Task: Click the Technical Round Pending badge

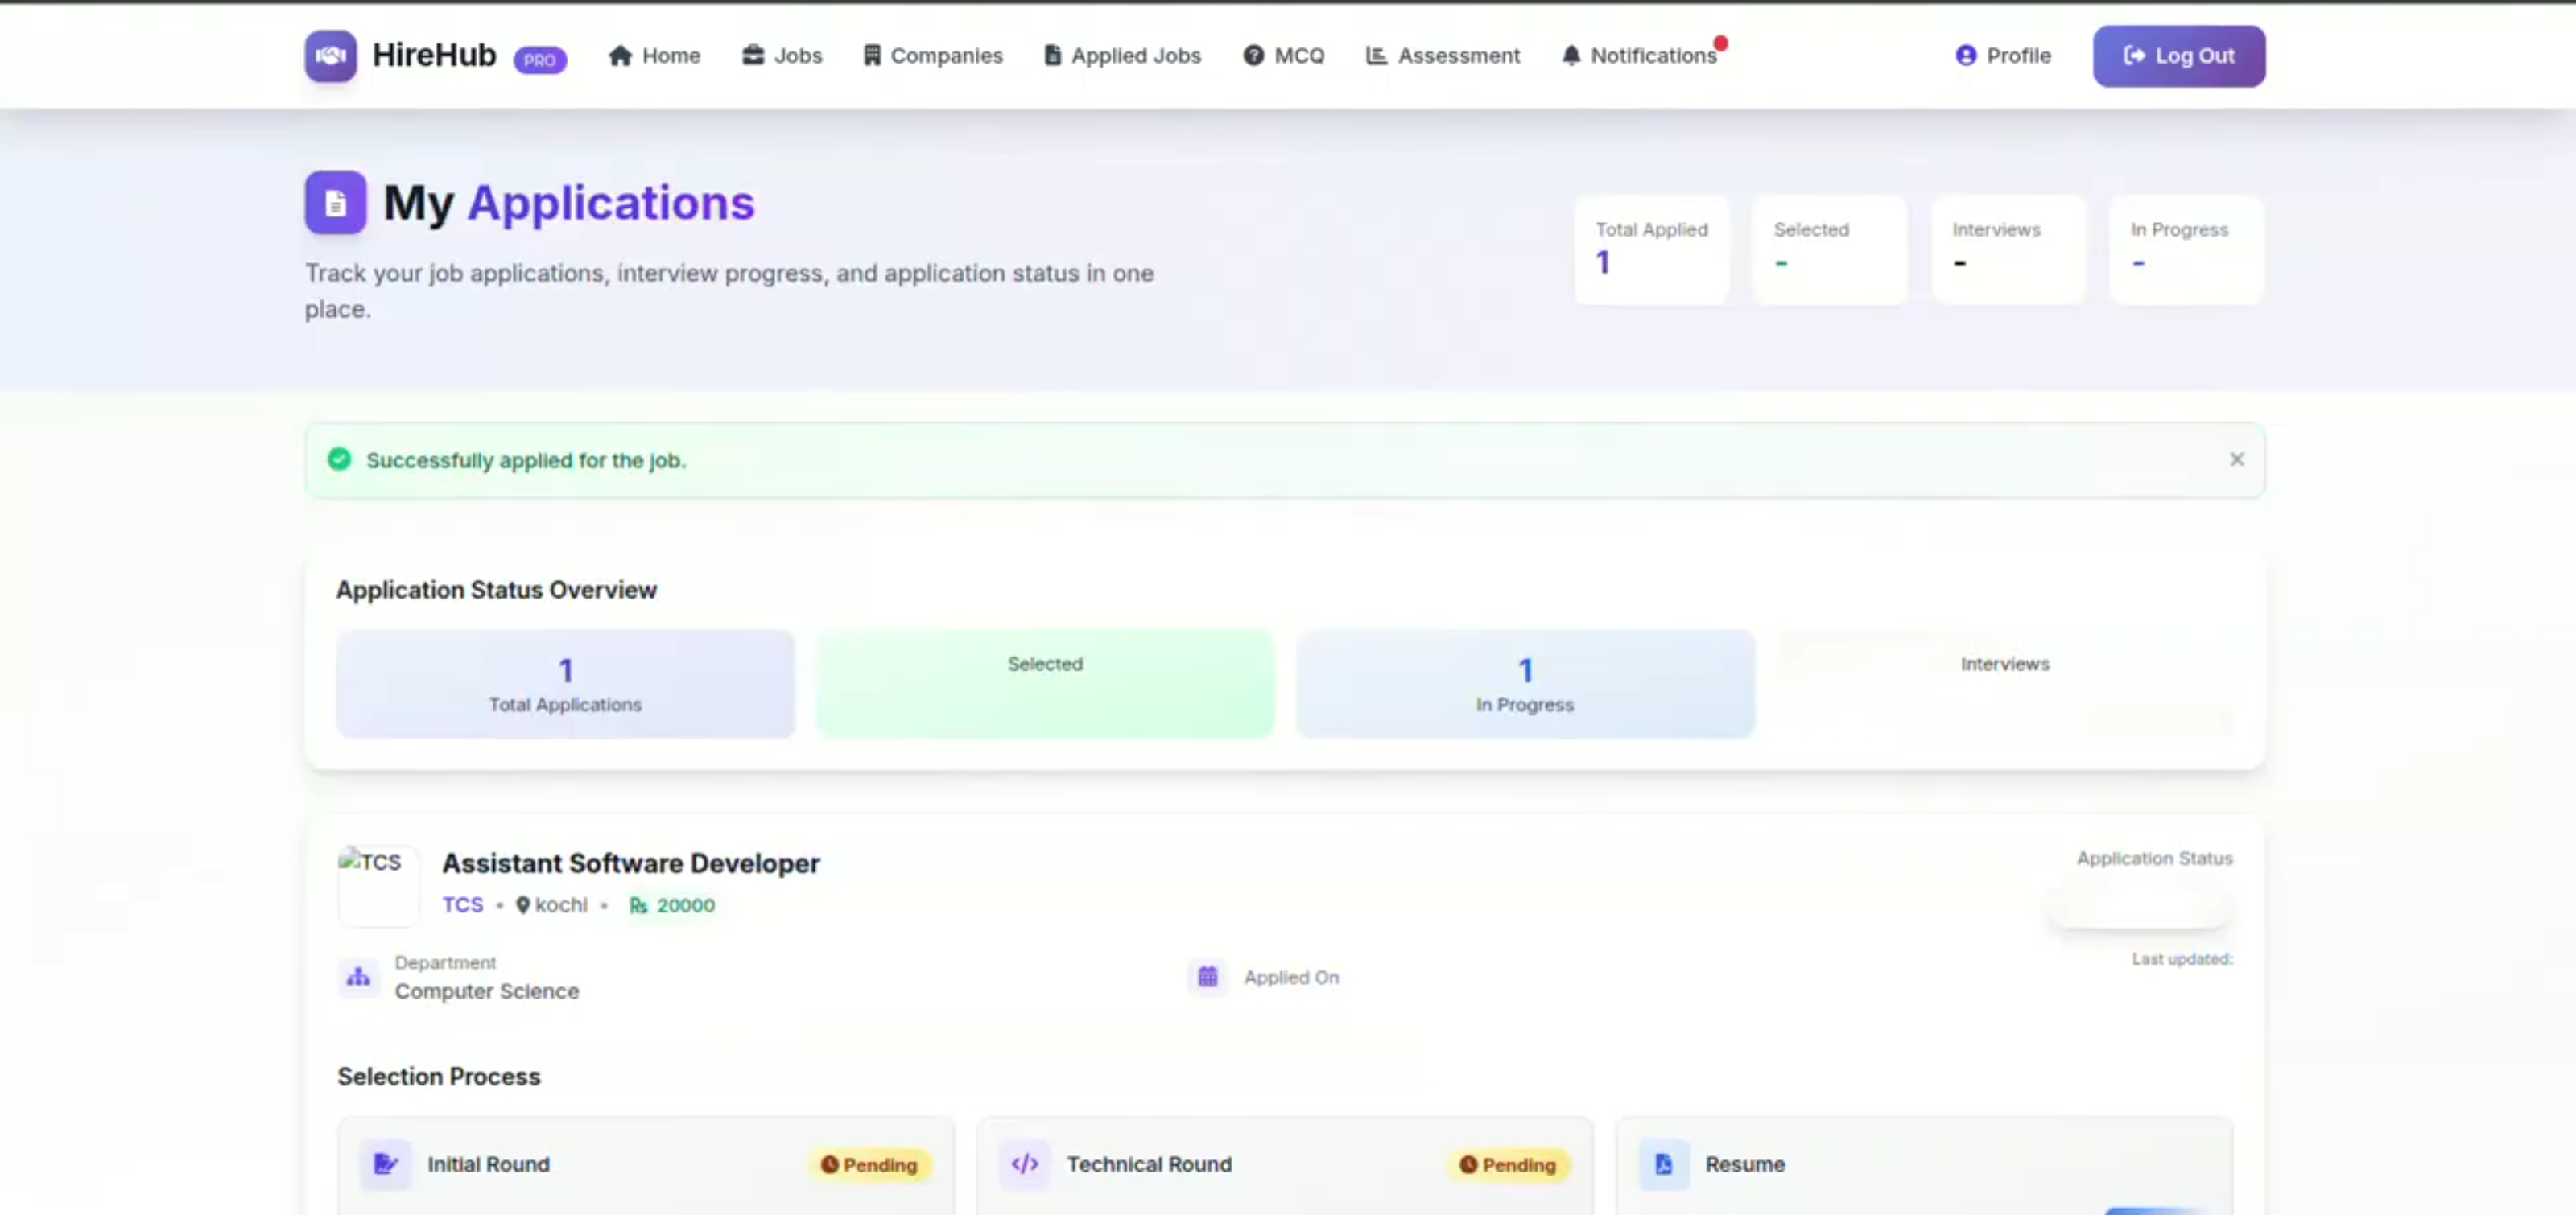Action: tap(1508, 1165)
